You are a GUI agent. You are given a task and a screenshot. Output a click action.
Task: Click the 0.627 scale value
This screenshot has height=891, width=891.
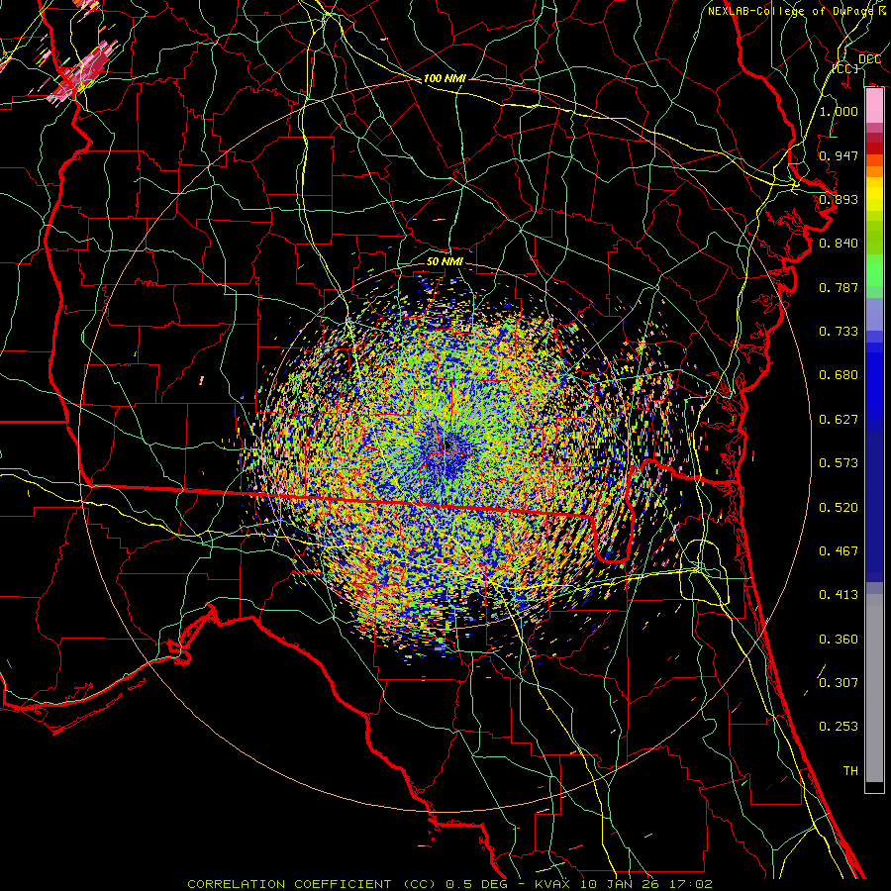point(839,420)
